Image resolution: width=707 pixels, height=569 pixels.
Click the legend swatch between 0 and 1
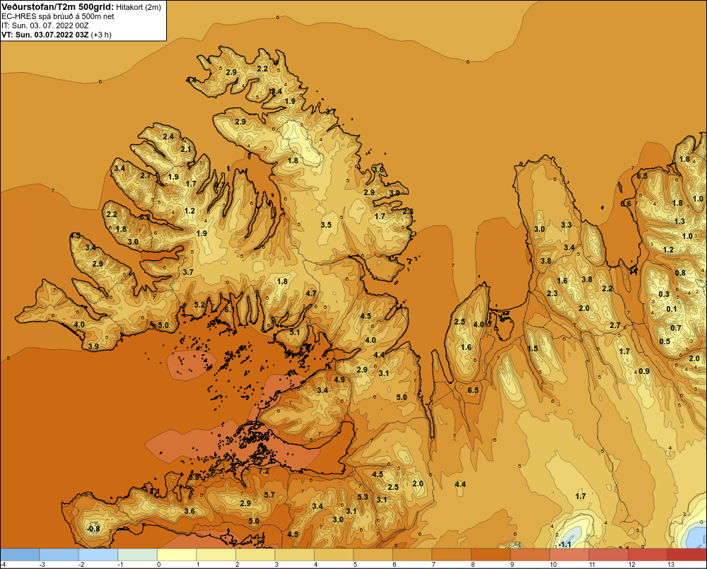tap(177, 554)
